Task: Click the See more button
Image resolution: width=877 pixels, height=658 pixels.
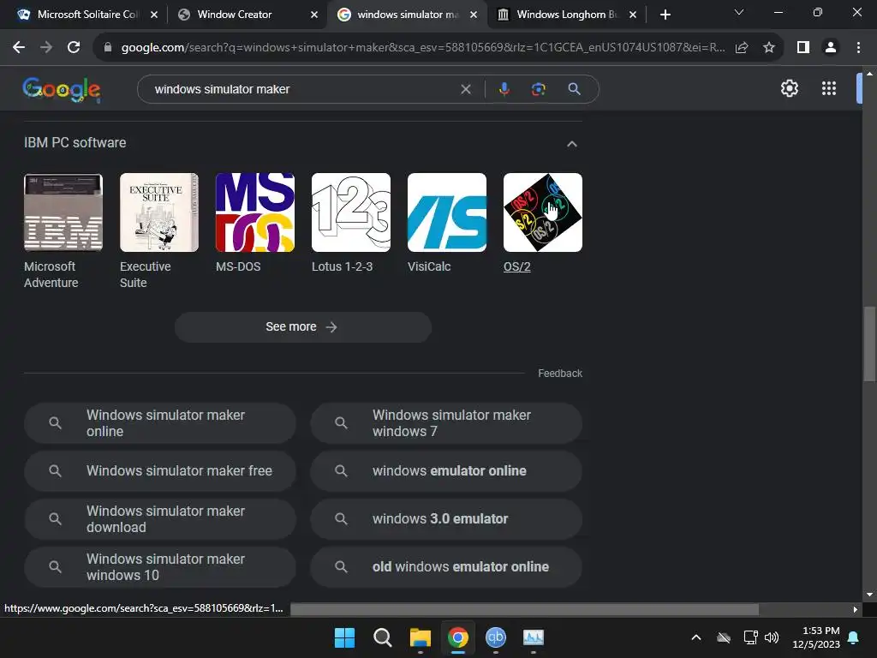Action: click(303, 326)
